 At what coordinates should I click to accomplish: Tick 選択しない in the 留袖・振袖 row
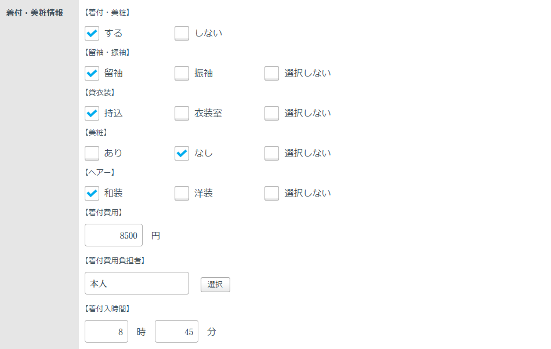tap(271, 74)
